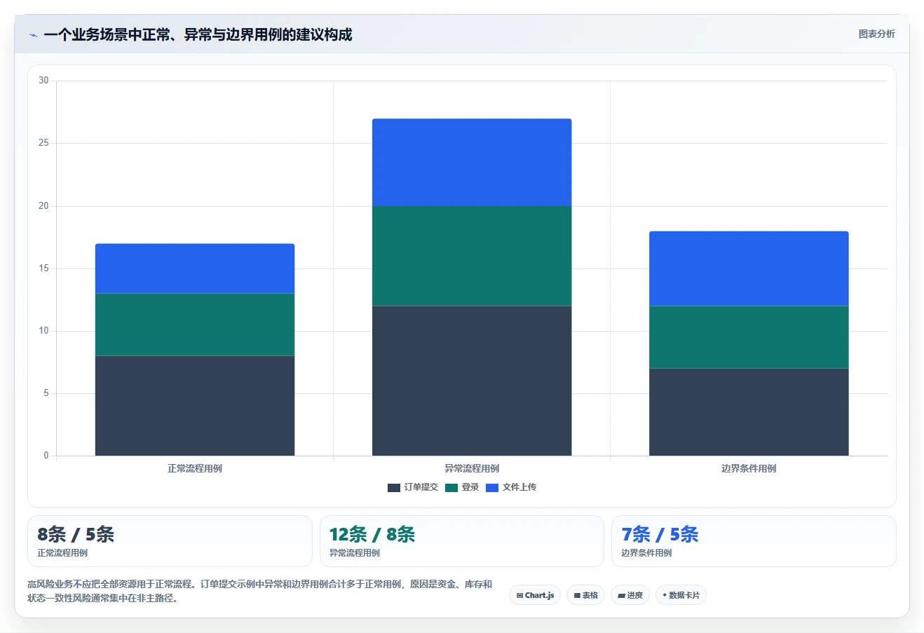Select blue 文件上传 segment of 边界条件用例 bar
924x633 pixels.
[749, 268]
